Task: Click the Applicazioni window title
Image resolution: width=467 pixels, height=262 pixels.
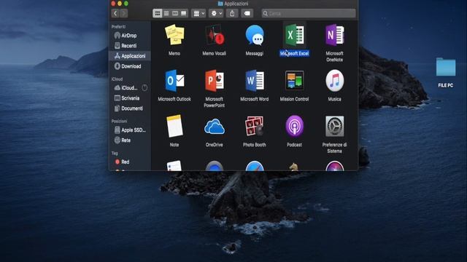Action: pos(236,4)
